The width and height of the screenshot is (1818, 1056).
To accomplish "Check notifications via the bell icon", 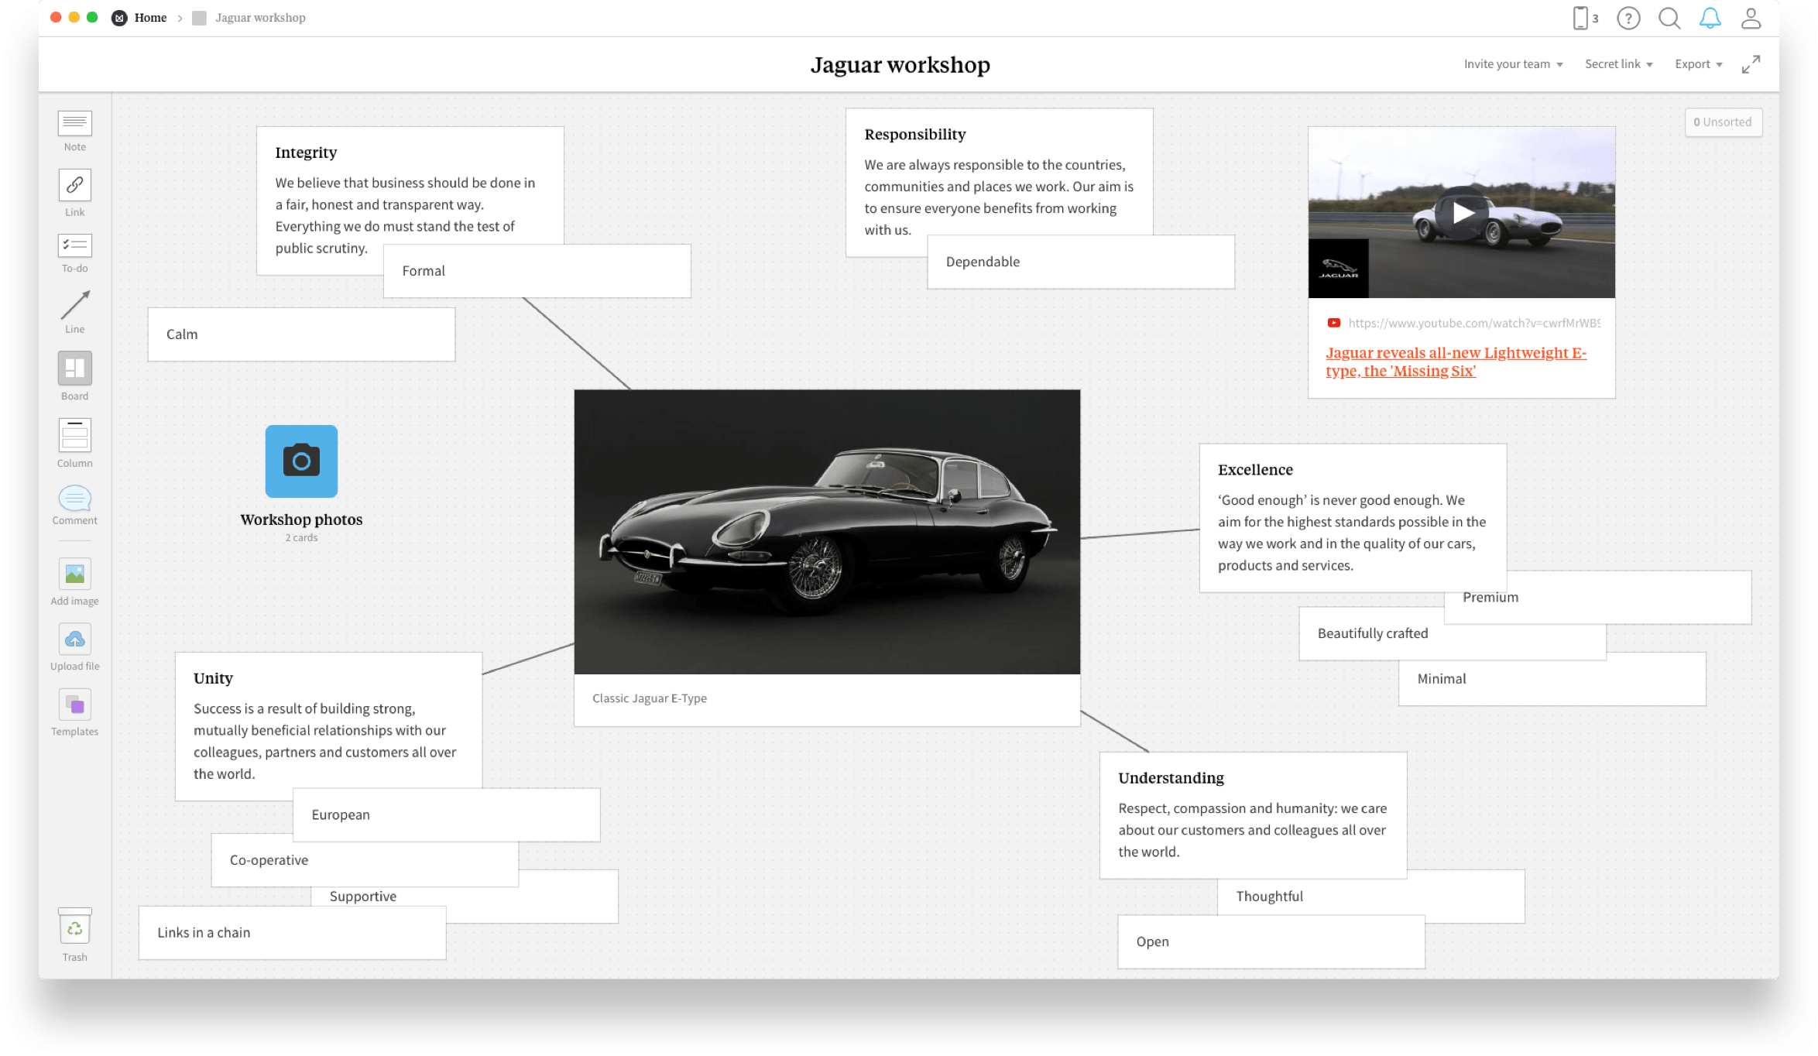I will tap(1711, 18).
